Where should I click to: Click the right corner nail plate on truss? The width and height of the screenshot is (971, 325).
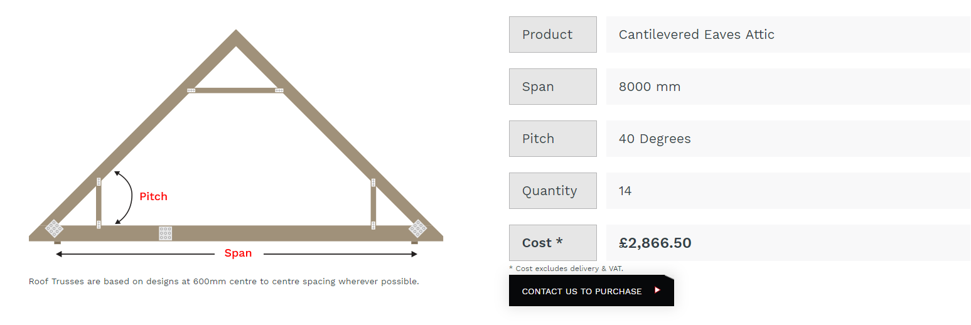[x=417, y=228]
